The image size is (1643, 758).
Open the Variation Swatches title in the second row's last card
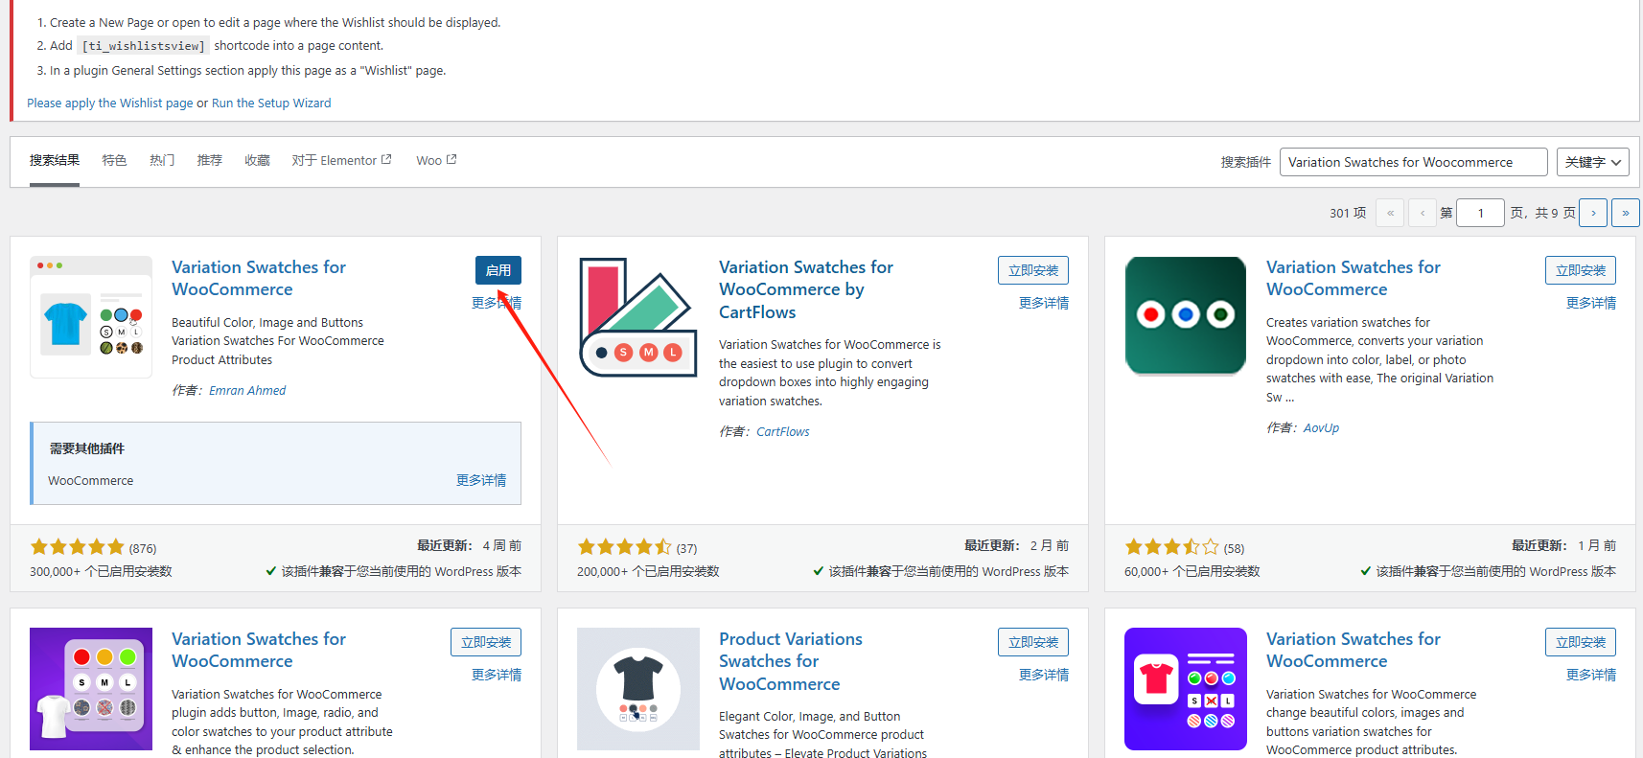(x=1354, y=650)
